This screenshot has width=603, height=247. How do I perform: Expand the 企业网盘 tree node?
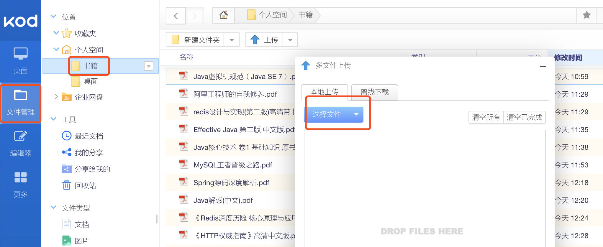[x=56, y=97]
